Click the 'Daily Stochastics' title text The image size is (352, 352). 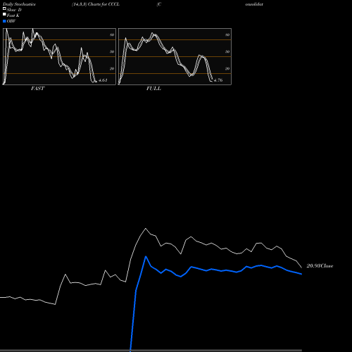[19, 4]
